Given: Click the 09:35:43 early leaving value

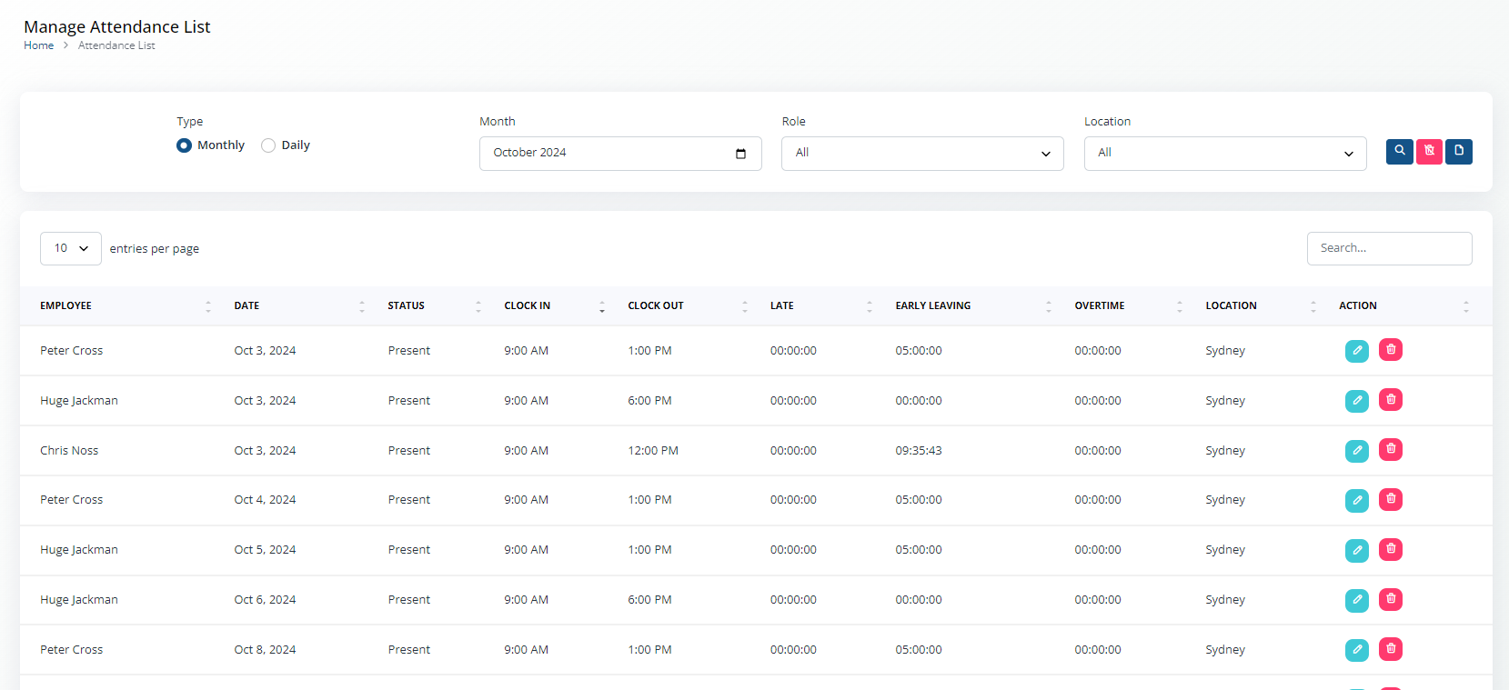Looking at the screenshot, I should click(919, 450).
